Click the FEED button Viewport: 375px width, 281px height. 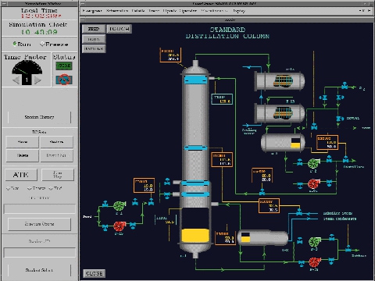click(94, 29)
